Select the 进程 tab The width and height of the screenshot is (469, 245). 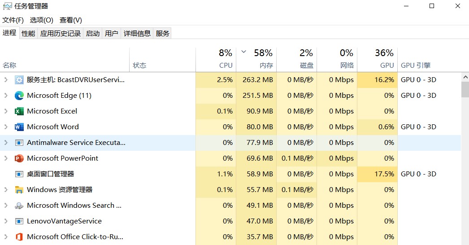[9, 33]
